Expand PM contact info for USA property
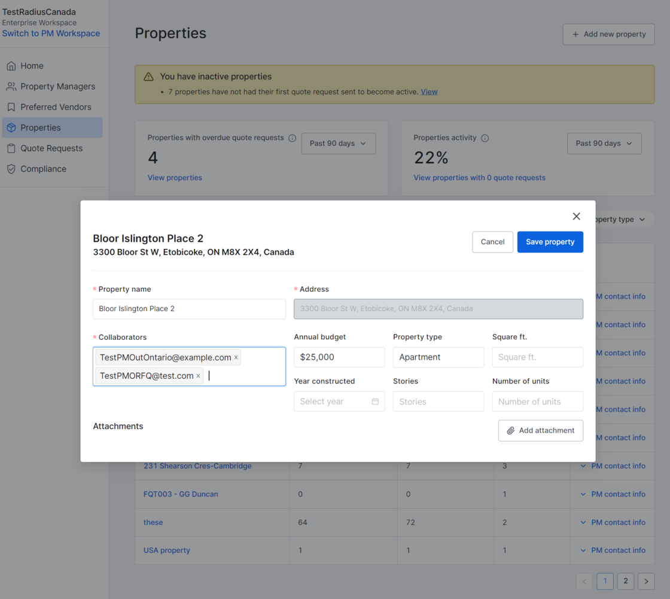The width and height of the screenshot is (670, 599). [613, 551]
